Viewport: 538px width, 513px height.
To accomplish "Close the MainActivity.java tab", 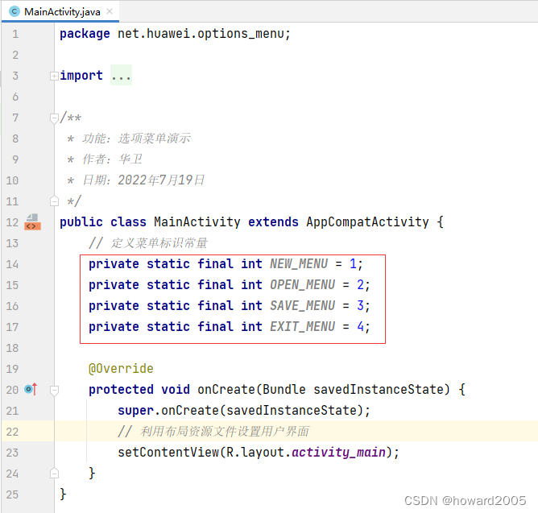I will click(x=110, y=11).
